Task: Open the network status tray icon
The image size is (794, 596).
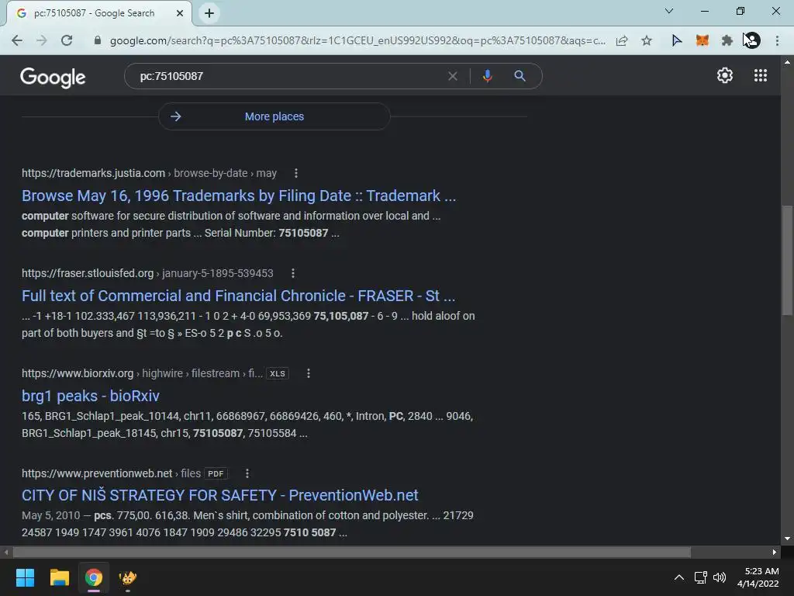Action: click(x=700, y=577)
